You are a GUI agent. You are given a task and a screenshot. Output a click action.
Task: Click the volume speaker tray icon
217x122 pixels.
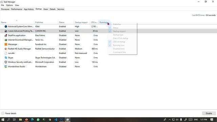pyautogui.click(x=177, y=120)
